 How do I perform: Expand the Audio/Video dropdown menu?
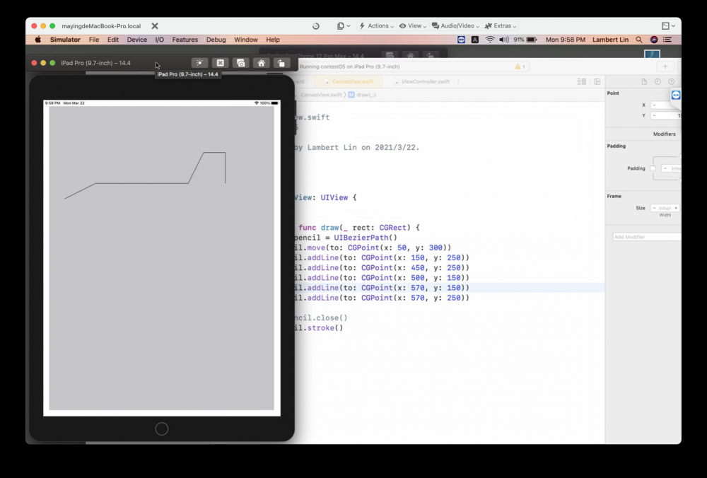coord(455,26)
